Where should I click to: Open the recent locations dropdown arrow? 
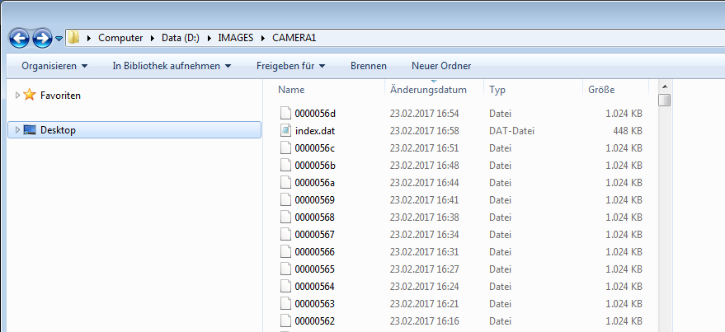point(59,39)
